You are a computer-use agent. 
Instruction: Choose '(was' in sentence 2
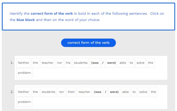pyautogui.click(x=98, y=92)
